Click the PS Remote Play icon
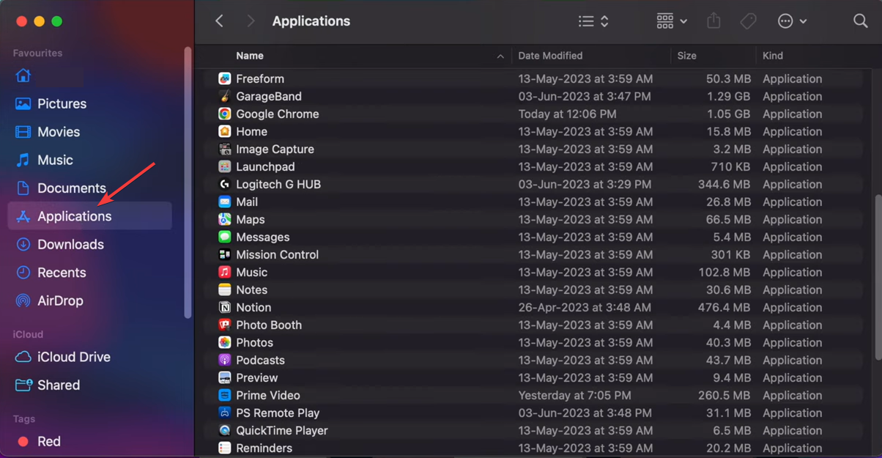 click(225, 413)
